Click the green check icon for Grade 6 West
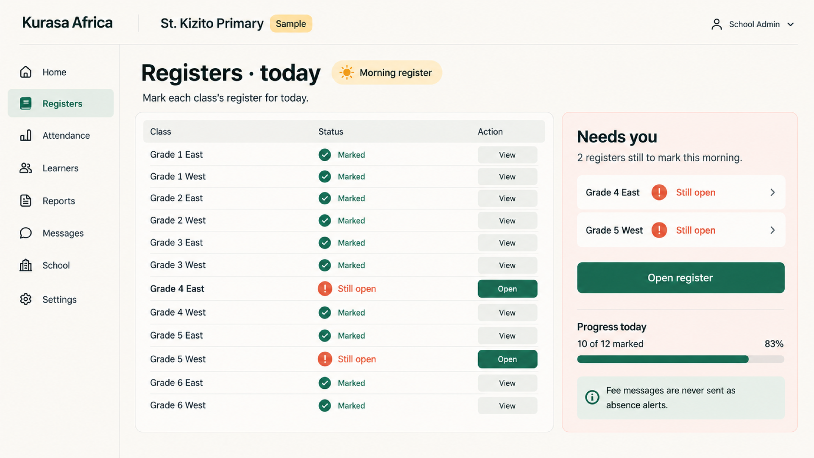The width and height of the screenshot is (814, 458). 325,405
